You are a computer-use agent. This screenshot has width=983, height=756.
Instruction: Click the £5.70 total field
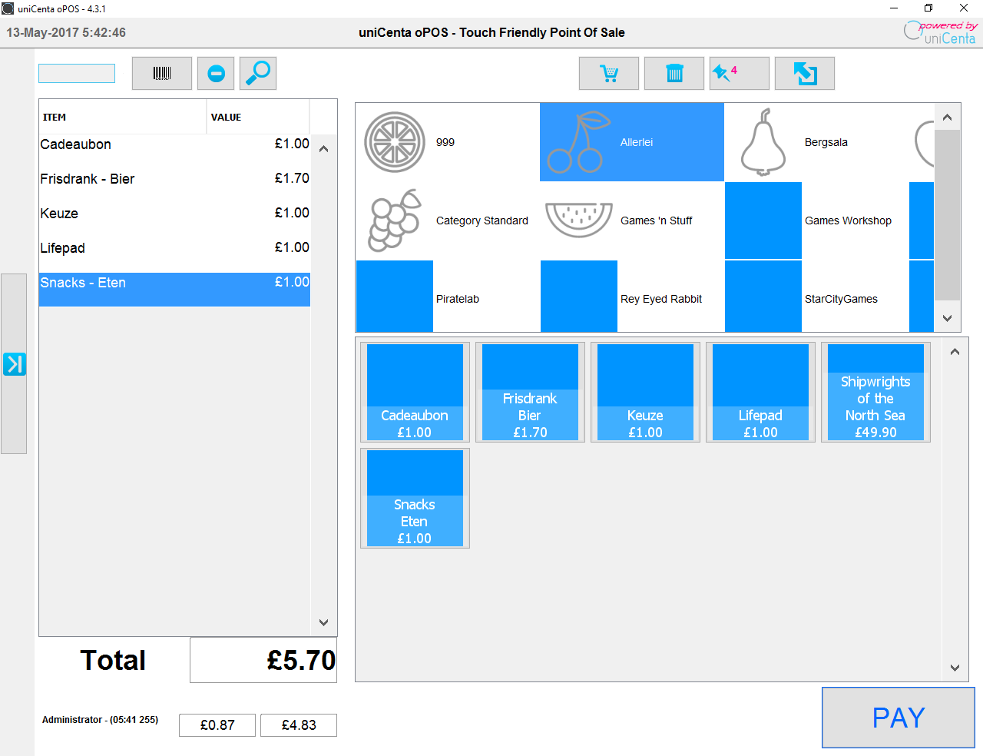263,660
